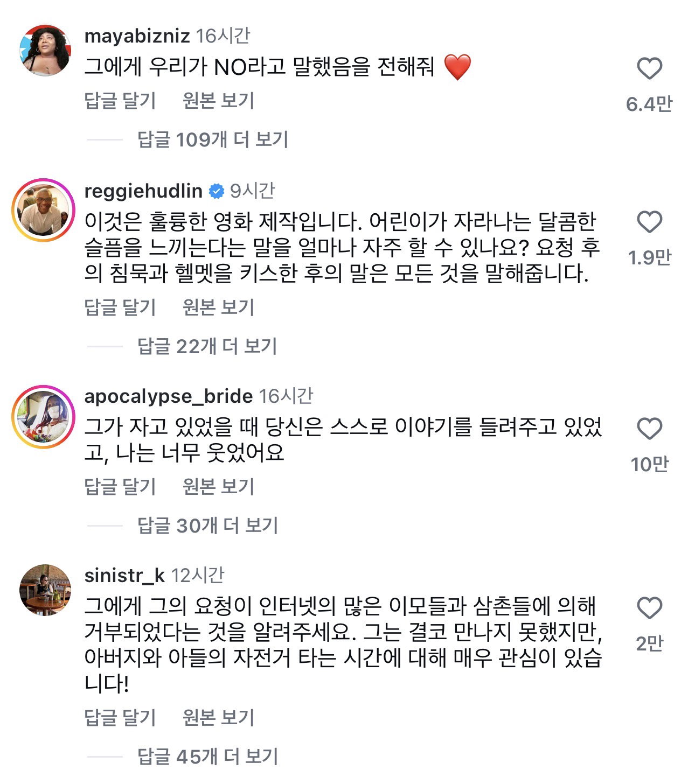Expand 답글 22개 더 보기 replies
The image size is (695, 784).
click(x=207, y=346)
